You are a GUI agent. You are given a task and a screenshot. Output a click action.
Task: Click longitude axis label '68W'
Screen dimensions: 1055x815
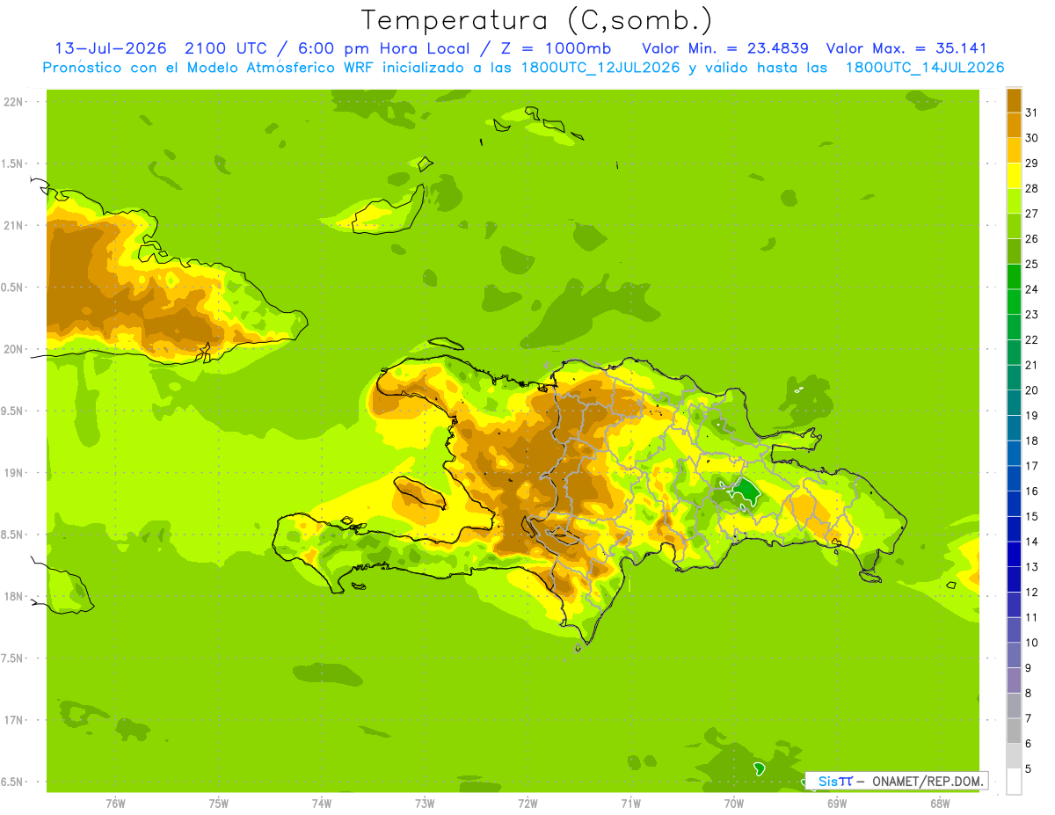pos(940,804)
